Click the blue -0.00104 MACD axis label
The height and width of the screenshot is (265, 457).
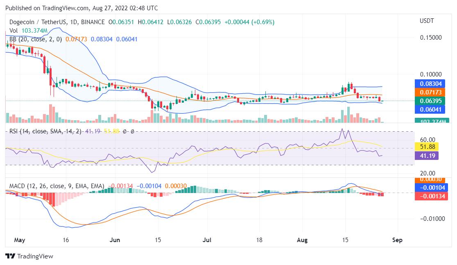click(x=431, y=188)
